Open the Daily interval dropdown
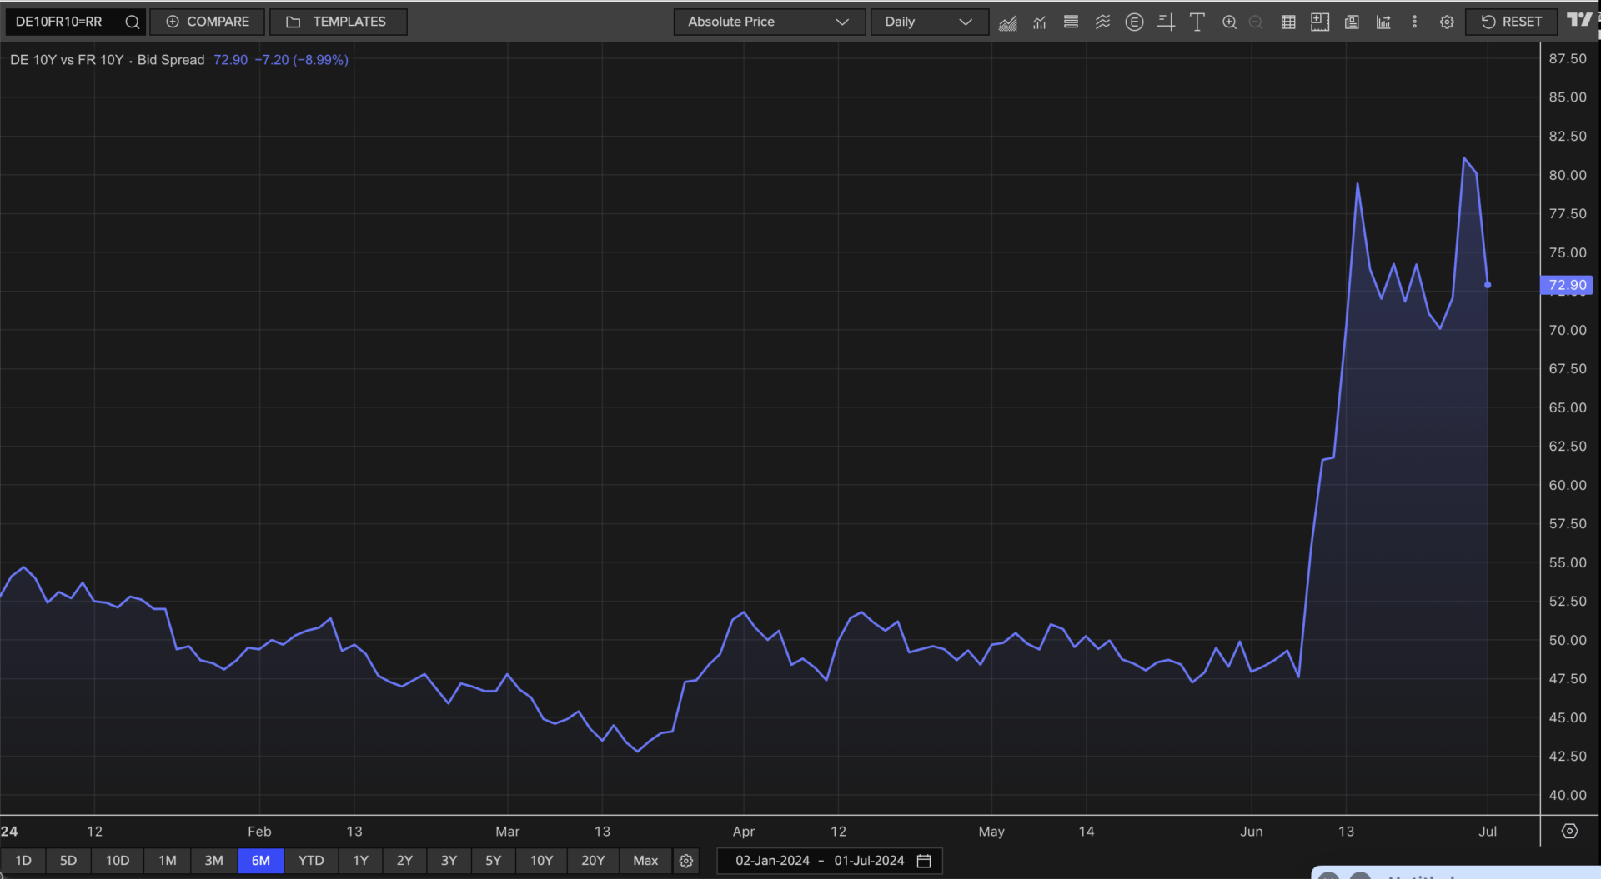Image resolution: width=1601 pixels, height=879 pixels. 928,22
